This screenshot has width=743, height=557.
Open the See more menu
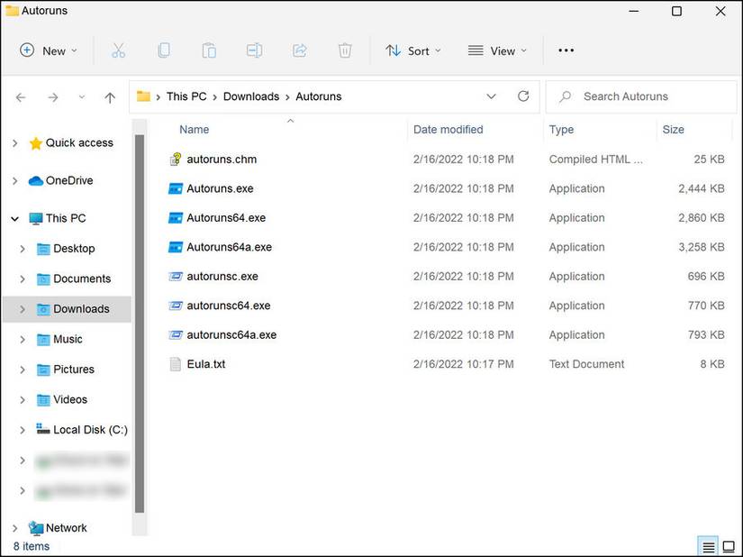[x=566, y=50]
